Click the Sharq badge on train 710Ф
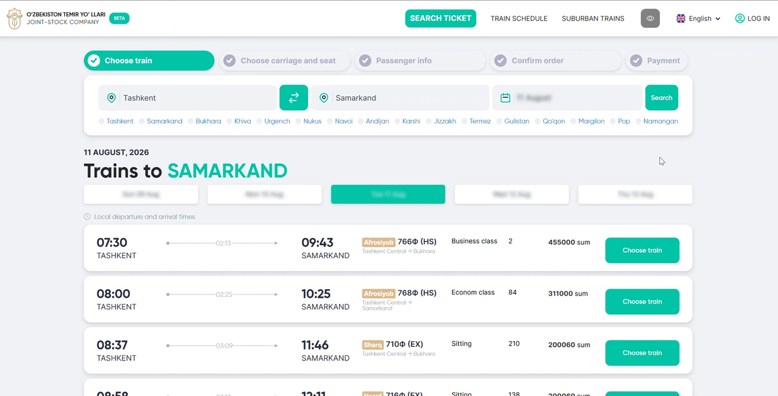 372,344
